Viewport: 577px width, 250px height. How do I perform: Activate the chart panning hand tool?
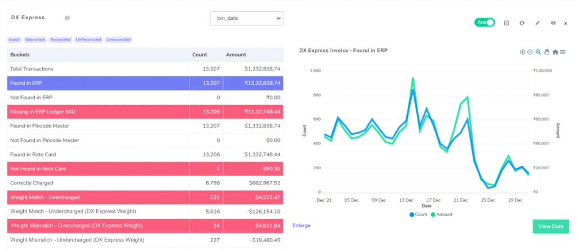(x=547, y=52)
